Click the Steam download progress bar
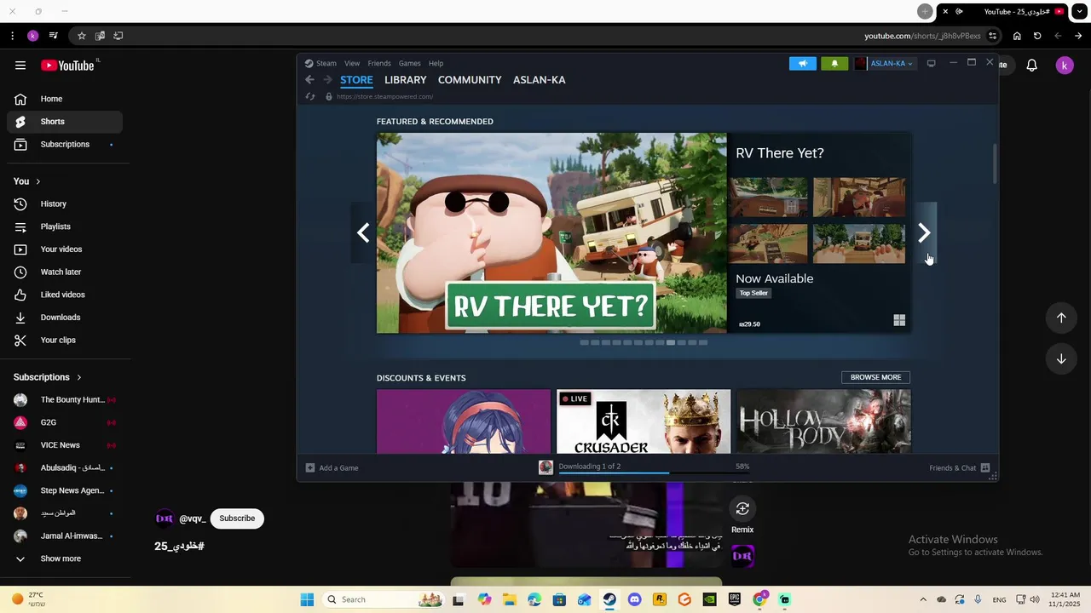Viewport: 1091px width, 613px height. [655, 473]
